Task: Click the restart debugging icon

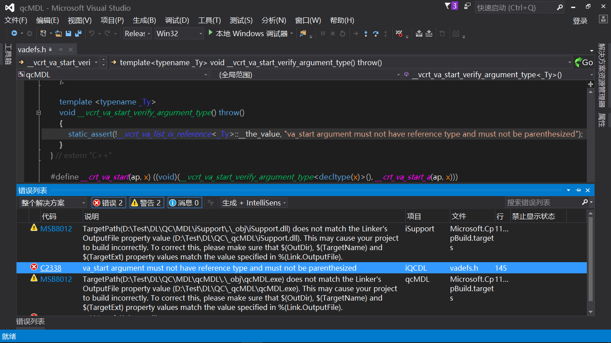Action: (343, 33)
